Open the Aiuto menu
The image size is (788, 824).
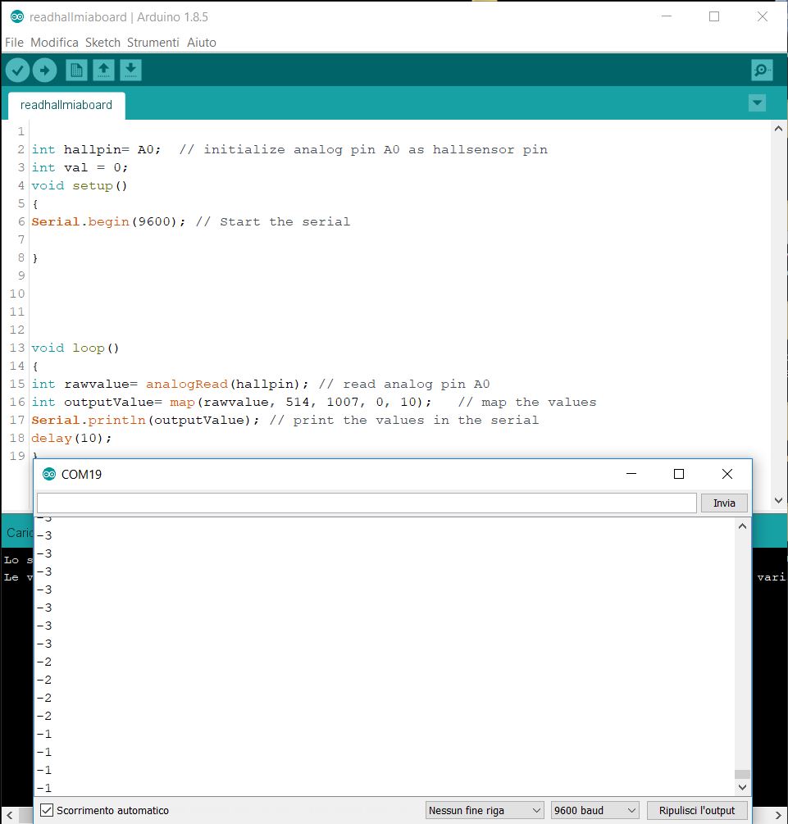[x=202, y=43]
